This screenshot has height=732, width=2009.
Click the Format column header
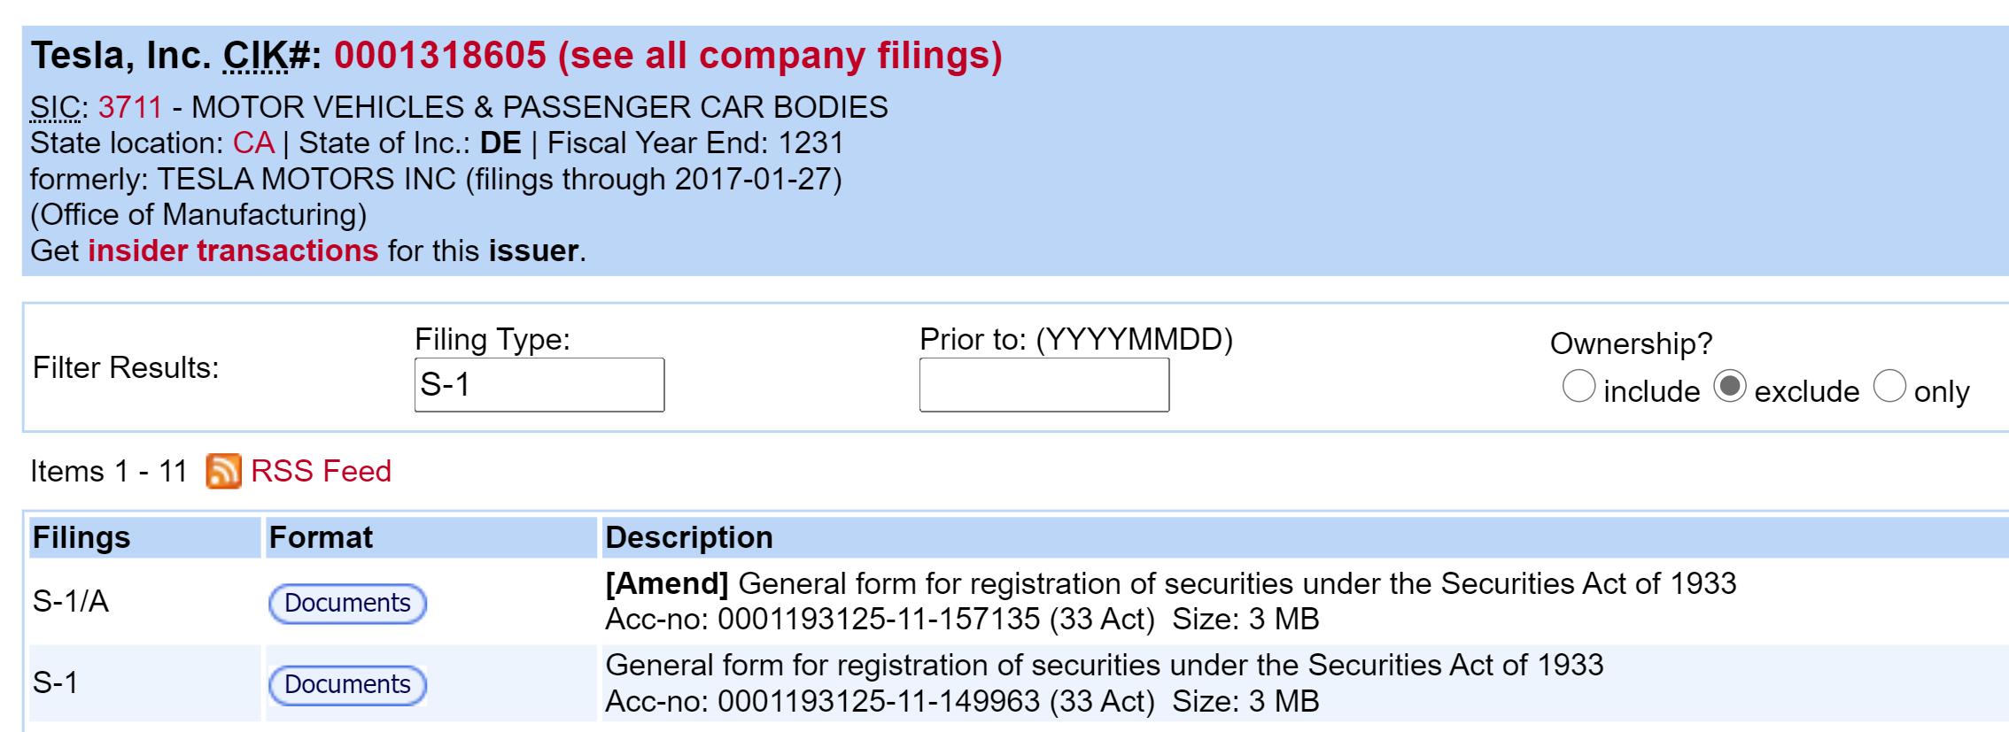(x=321, y=537)
